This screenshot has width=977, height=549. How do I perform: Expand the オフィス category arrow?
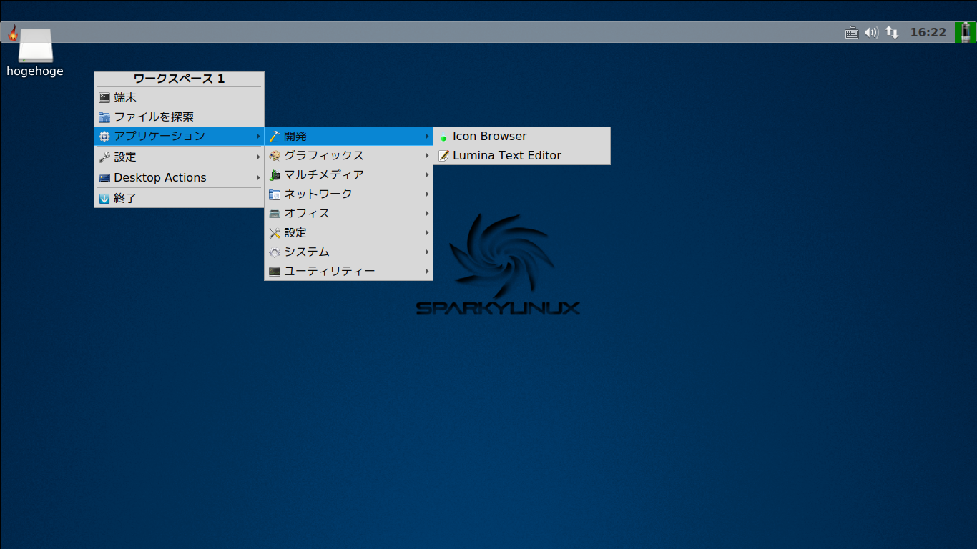pos(427,213)
